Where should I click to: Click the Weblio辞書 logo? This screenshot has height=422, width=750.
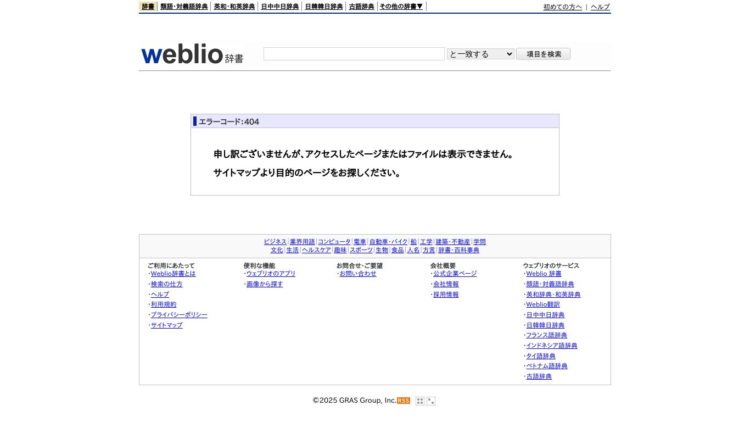tap(192, 54)
